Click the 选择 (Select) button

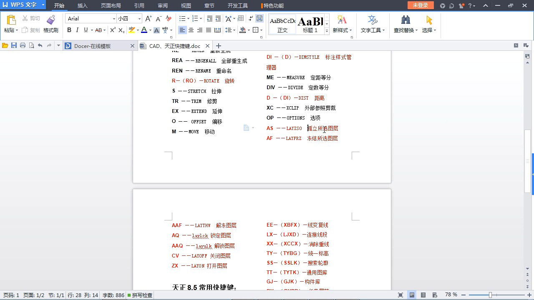click(429, 24)
